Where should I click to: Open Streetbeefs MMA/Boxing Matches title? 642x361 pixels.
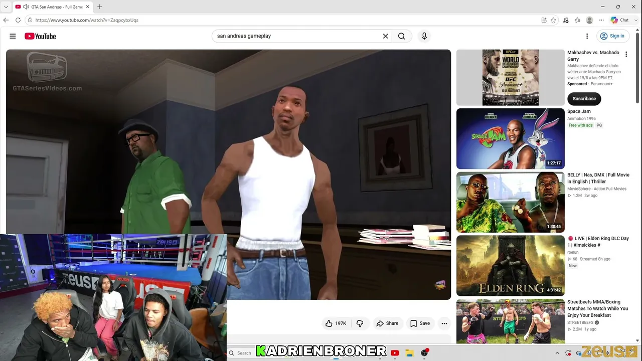click(597, 308)
